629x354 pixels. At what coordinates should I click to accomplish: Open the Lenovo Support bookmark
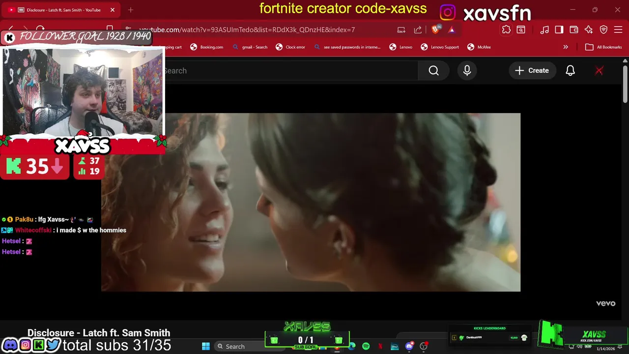coord(440,47)
